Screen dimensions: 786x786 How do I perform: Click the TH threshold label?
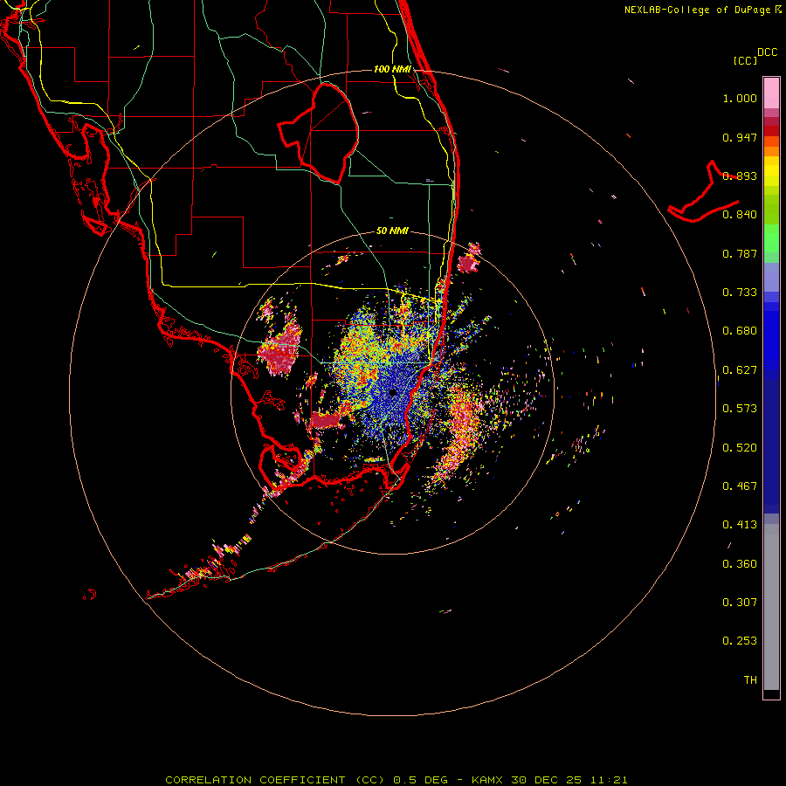pyautogui.click(x=750, y=680)
